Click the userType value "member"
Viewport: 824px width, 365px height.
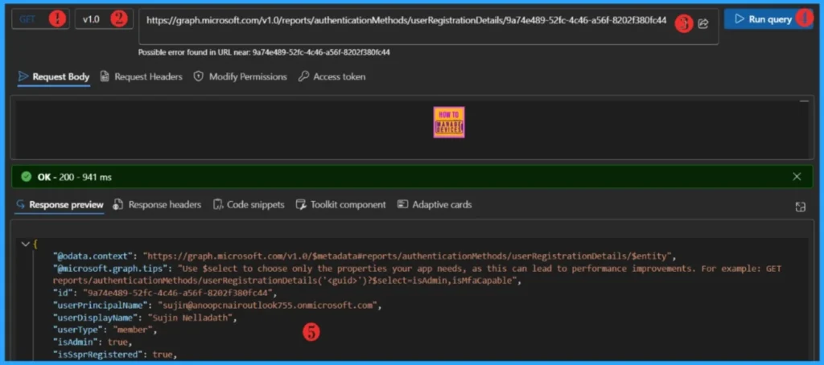(133, 330)
